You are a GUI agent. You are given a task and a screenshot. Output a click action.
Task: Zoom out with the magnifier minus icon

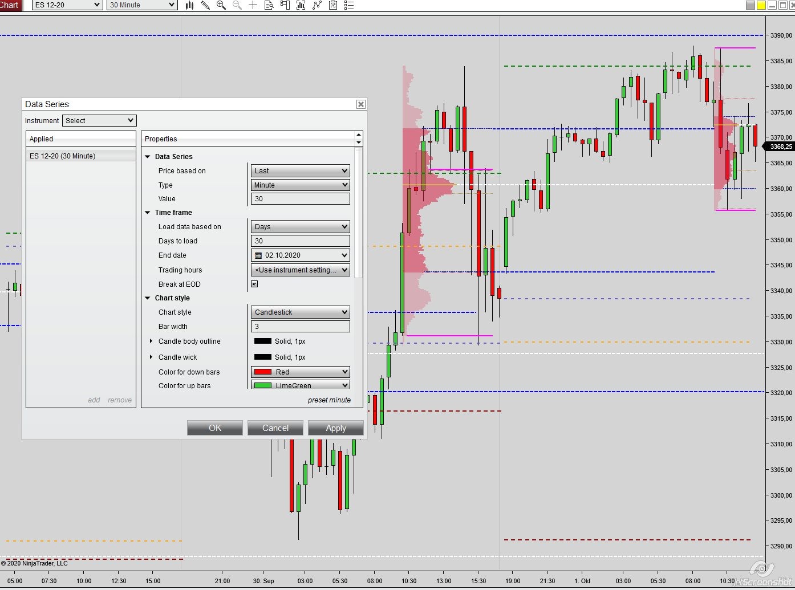pyautogui.click(x=237, y=5)
